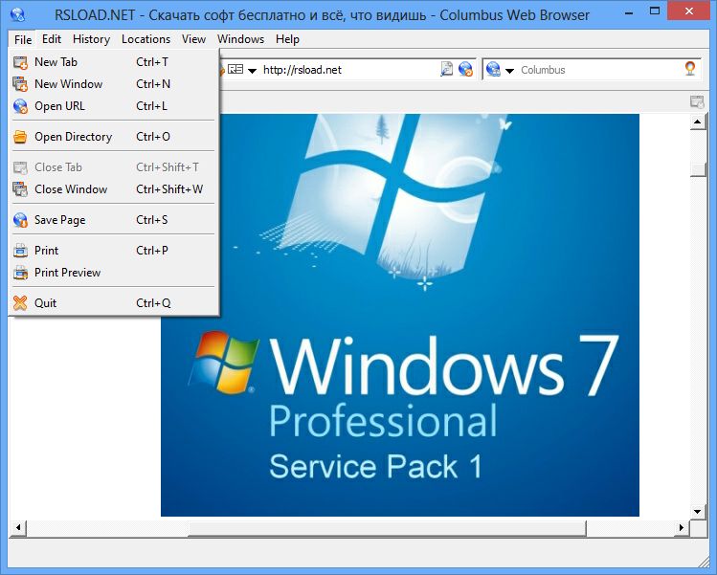Click the Print printer icon
Viewport: 717px width, 575px height.
tap(20, 251)
